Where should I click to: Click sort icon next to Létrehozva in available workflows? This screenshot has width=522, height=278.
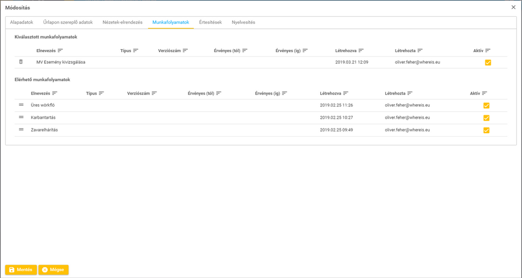point(346,93)
